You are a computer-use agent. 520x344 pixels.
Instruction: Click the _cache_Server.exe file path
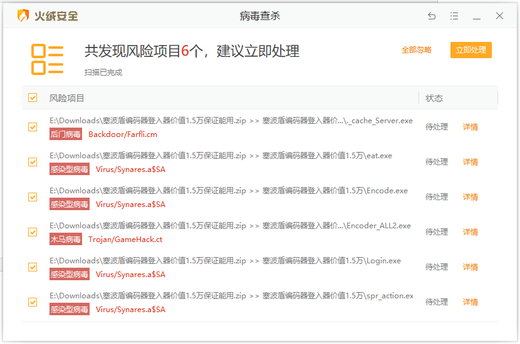(231, 121)
